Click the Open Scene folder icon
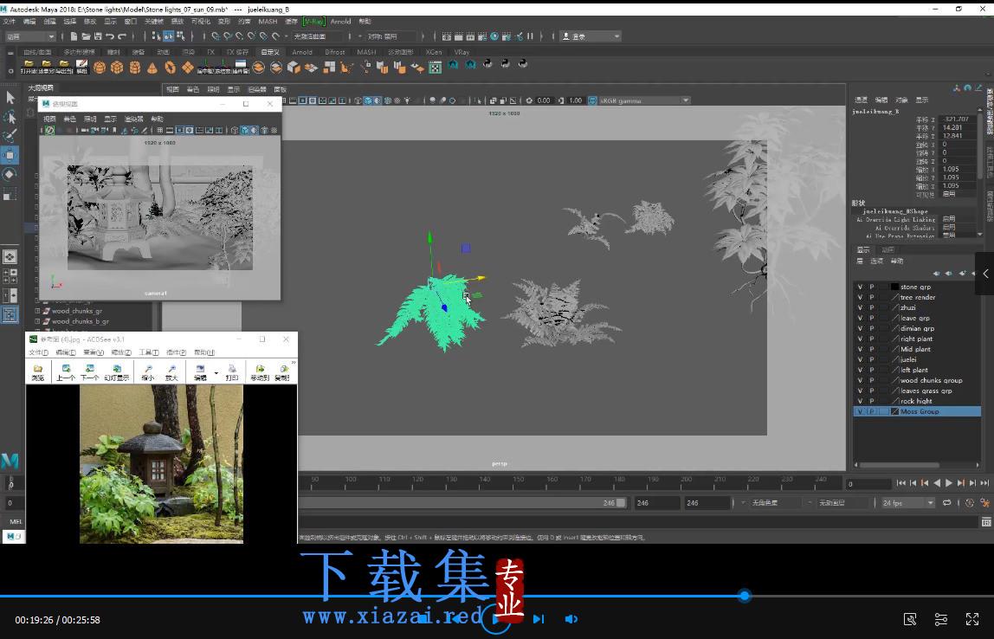Image resolution: width=994 pixels, height=639 pixels. pyautogui.click(x=86, y=36)
